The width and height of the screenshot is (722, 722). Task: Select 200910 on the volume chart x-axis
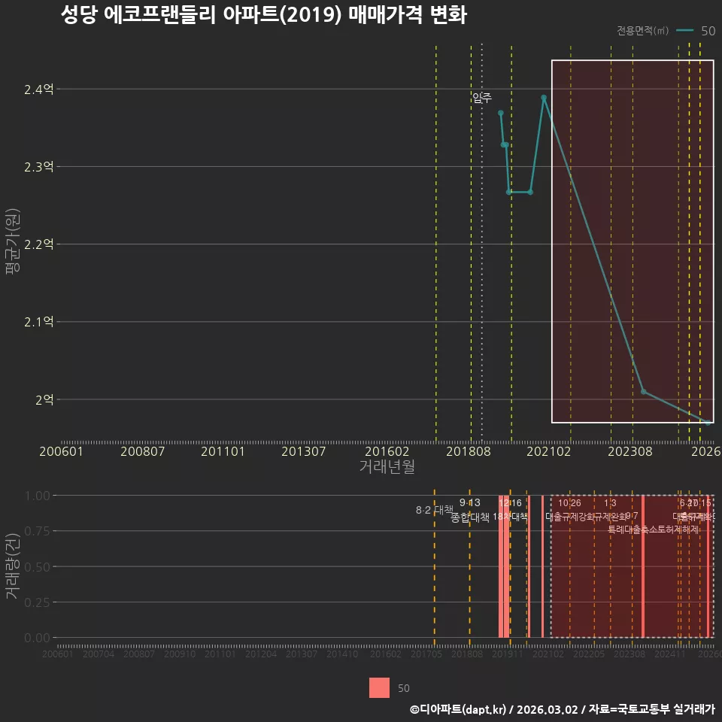(180, 654)
